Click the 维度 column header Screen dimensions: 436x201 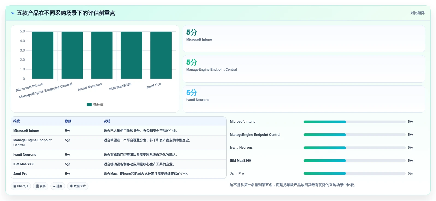[x=17, y=121]
